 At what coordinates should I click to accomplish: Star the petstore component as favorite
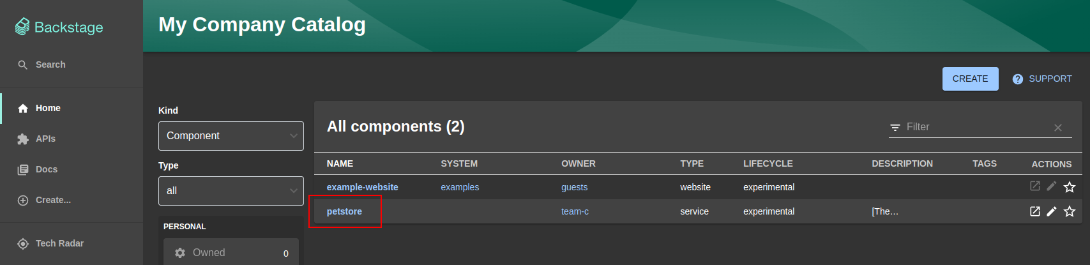(x=1070, y=211)
